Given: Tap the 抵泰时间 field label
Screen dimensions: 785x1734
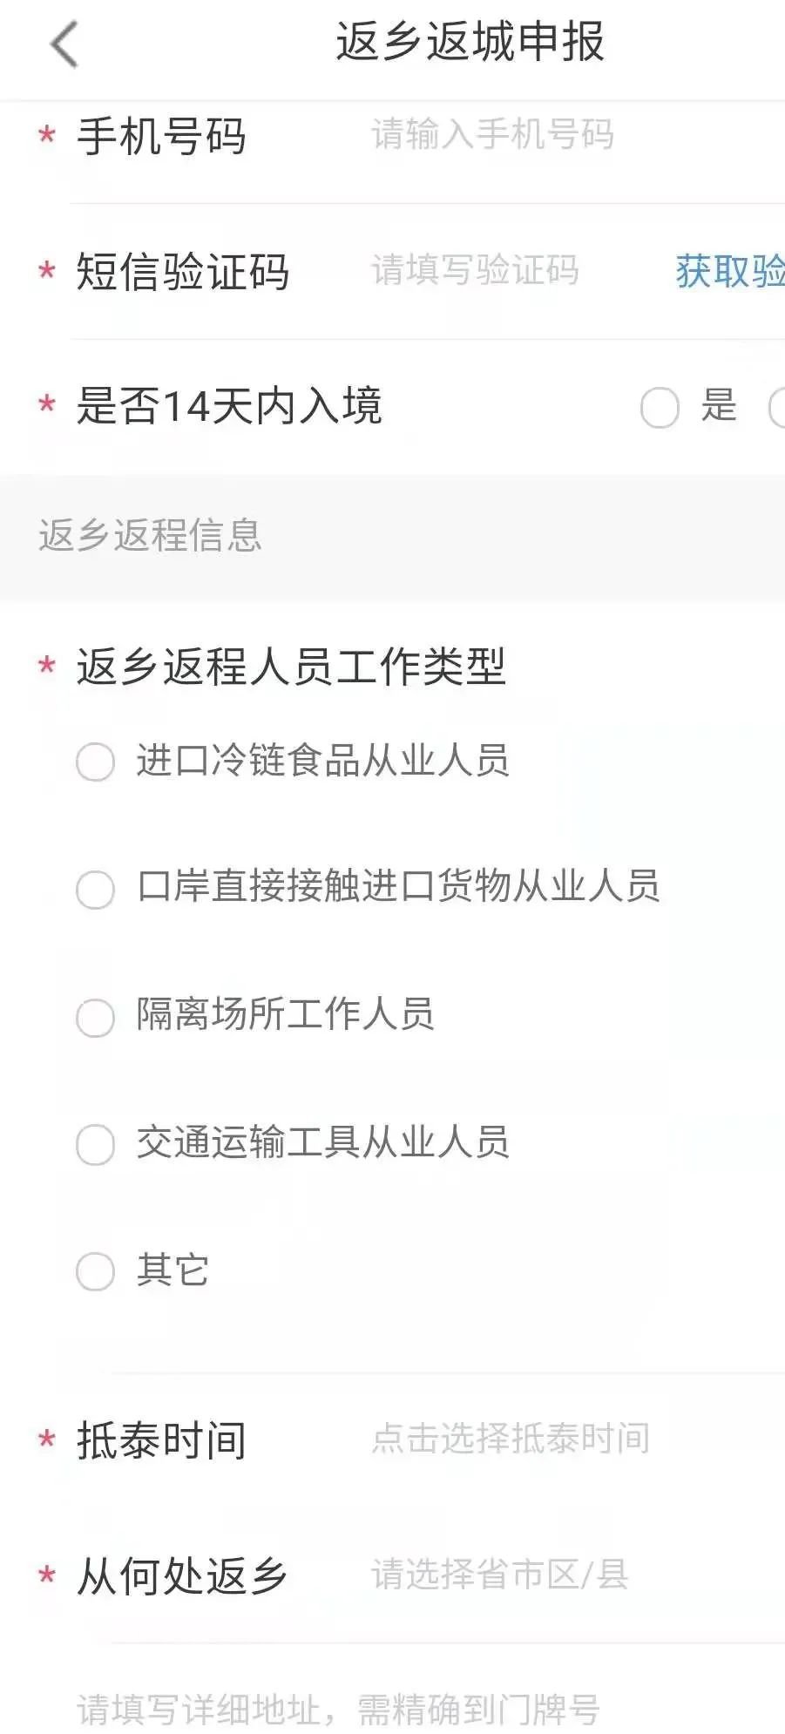Looking at the screenshot, I should pos(161,1439).
